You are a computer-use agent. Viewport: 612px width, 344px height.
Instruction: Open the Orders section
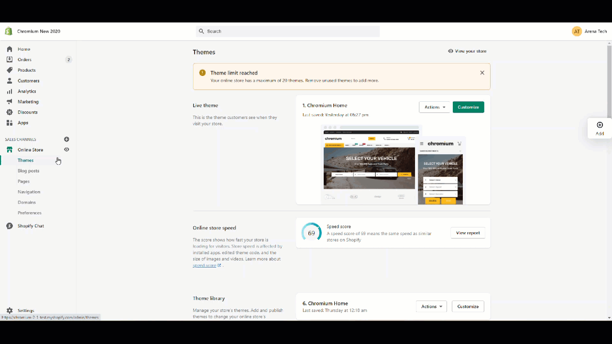24,60
